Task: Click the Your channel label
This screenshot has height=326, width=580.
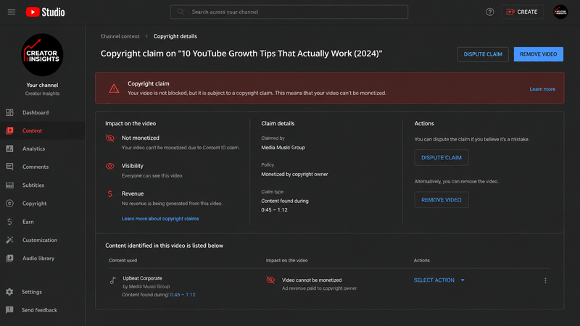Action: (42, 85)
